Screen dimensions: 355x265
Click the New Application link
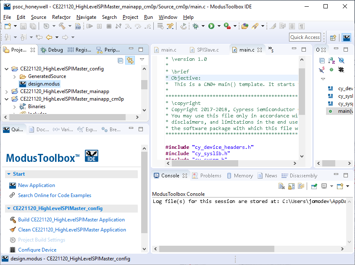(x=36, y=185)
